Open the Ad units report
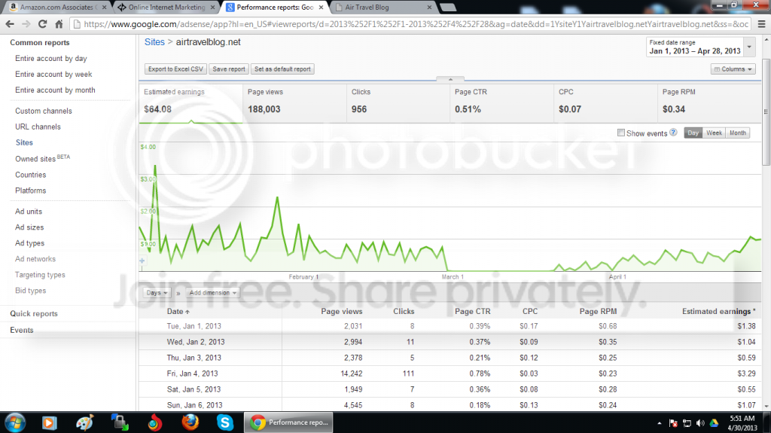Screen dimensions: 771x433 coord(29,212)
